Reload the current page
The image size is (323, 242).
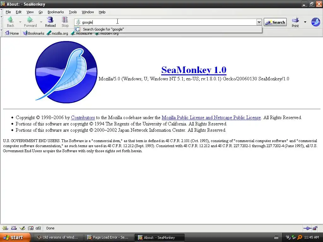[x=50, y=22]
